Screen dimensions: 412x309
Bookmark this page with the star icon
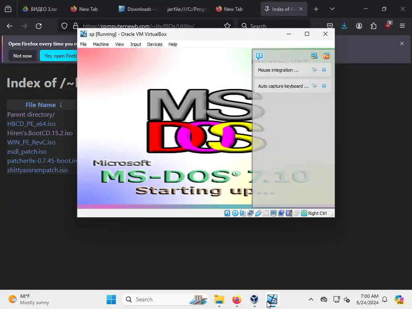click(x=227, y=26)
